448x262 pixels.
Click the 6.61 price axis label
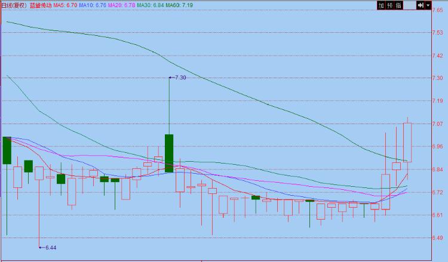(x=438, y=215)
